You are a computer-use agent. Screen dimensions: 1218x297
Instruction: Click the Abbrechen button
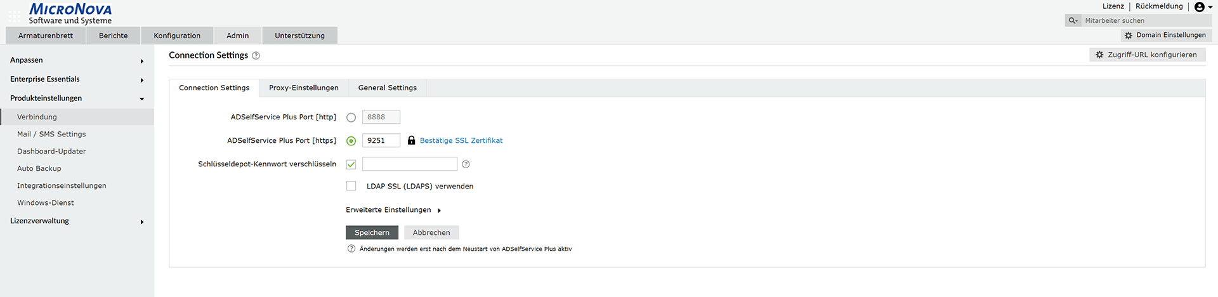[x=431, y=233]
